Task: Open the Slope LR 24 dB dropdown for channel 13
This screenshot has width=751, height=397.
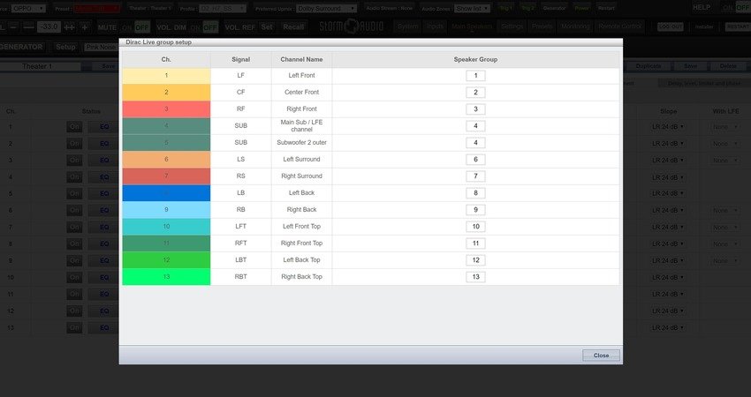Action: (x=668, y=327)
